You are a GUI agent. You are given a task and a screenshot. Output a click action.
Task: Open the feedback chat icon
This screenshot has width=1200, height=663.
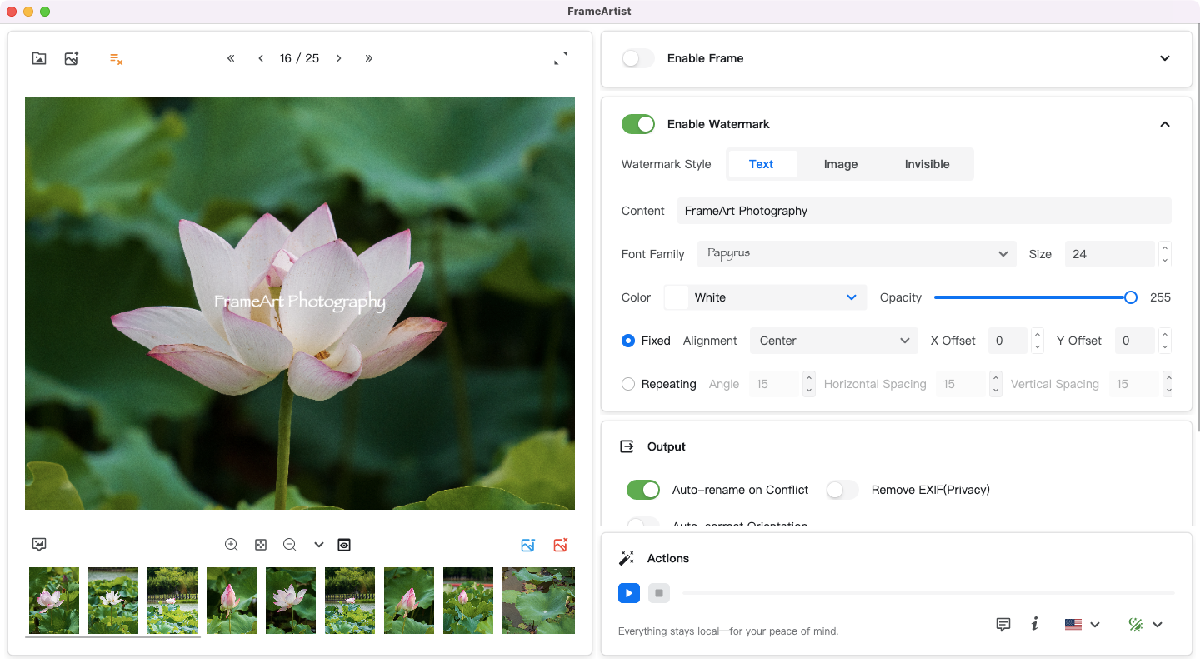click(1003, 624)
